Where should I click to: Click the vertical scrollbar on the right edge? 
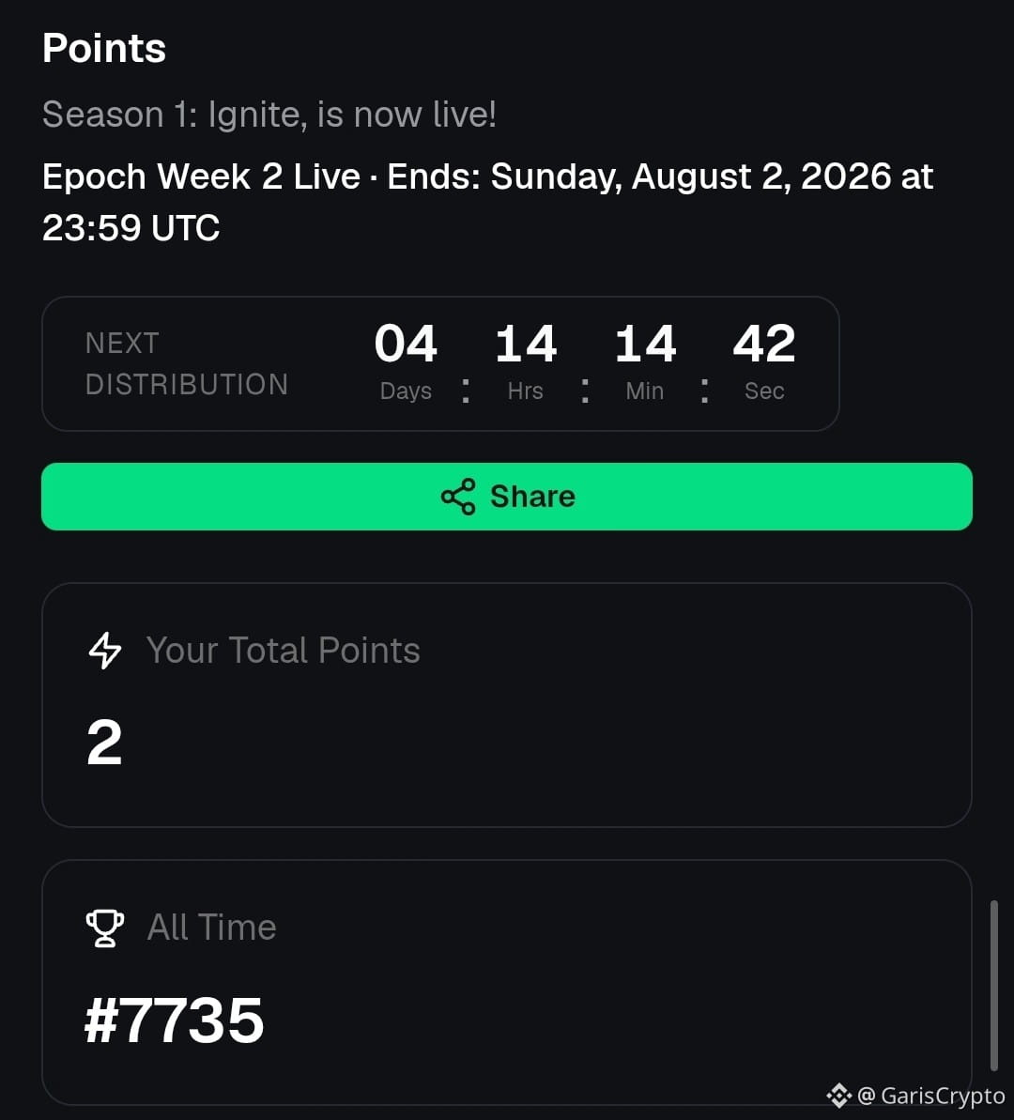click(x=993, y=986)
